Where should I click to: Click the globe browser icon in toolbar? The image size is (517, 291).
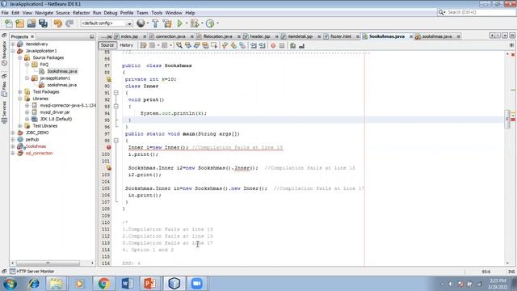click(x=141, y=23)
